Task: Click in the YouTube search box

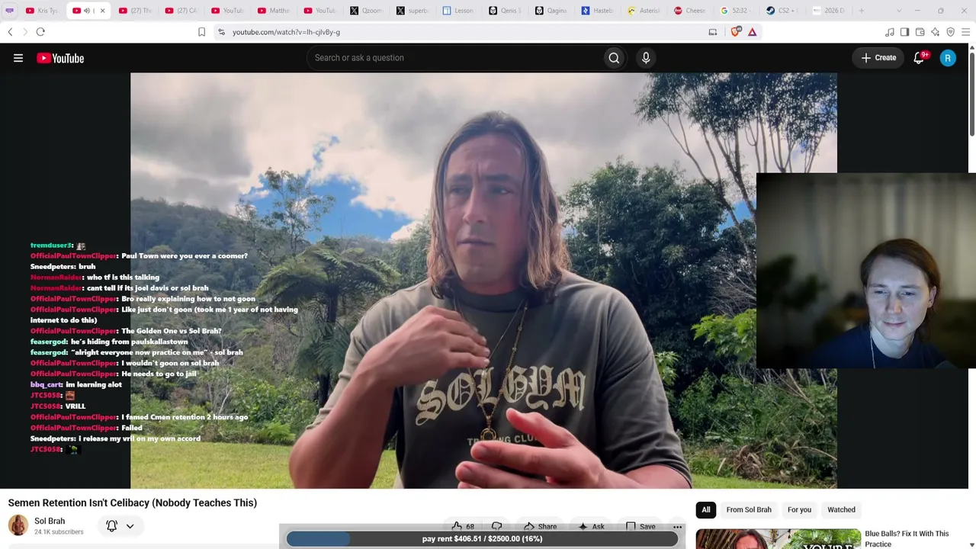Action: [454, 58]
